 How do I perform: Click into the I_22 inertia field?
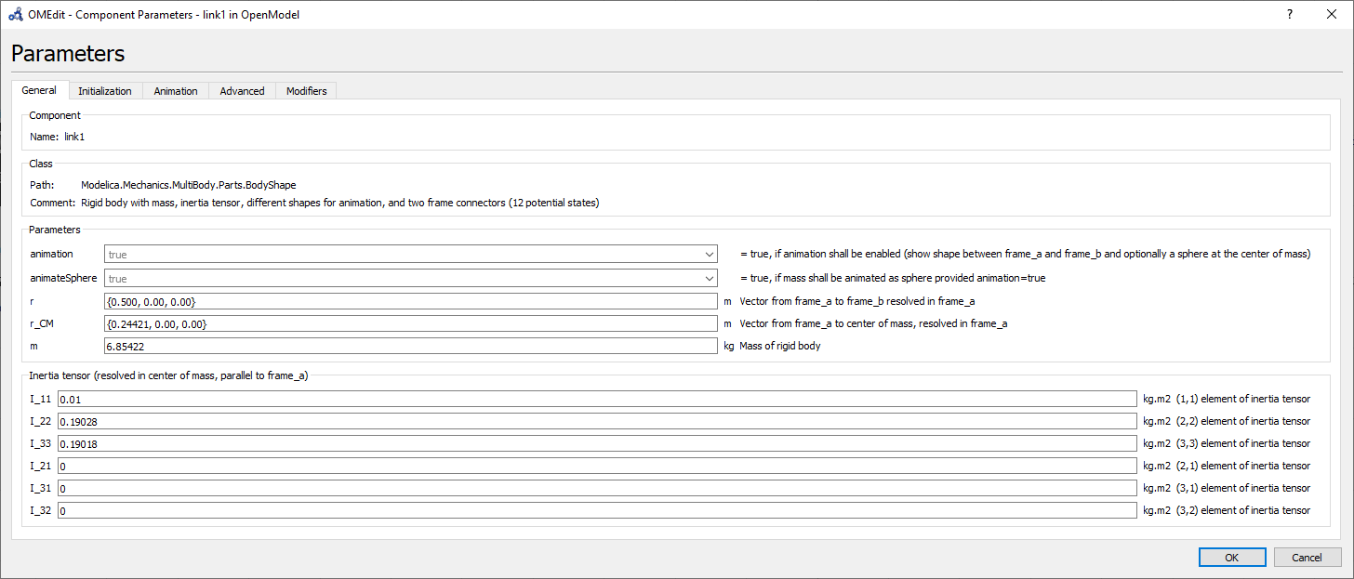click(597, 421)
